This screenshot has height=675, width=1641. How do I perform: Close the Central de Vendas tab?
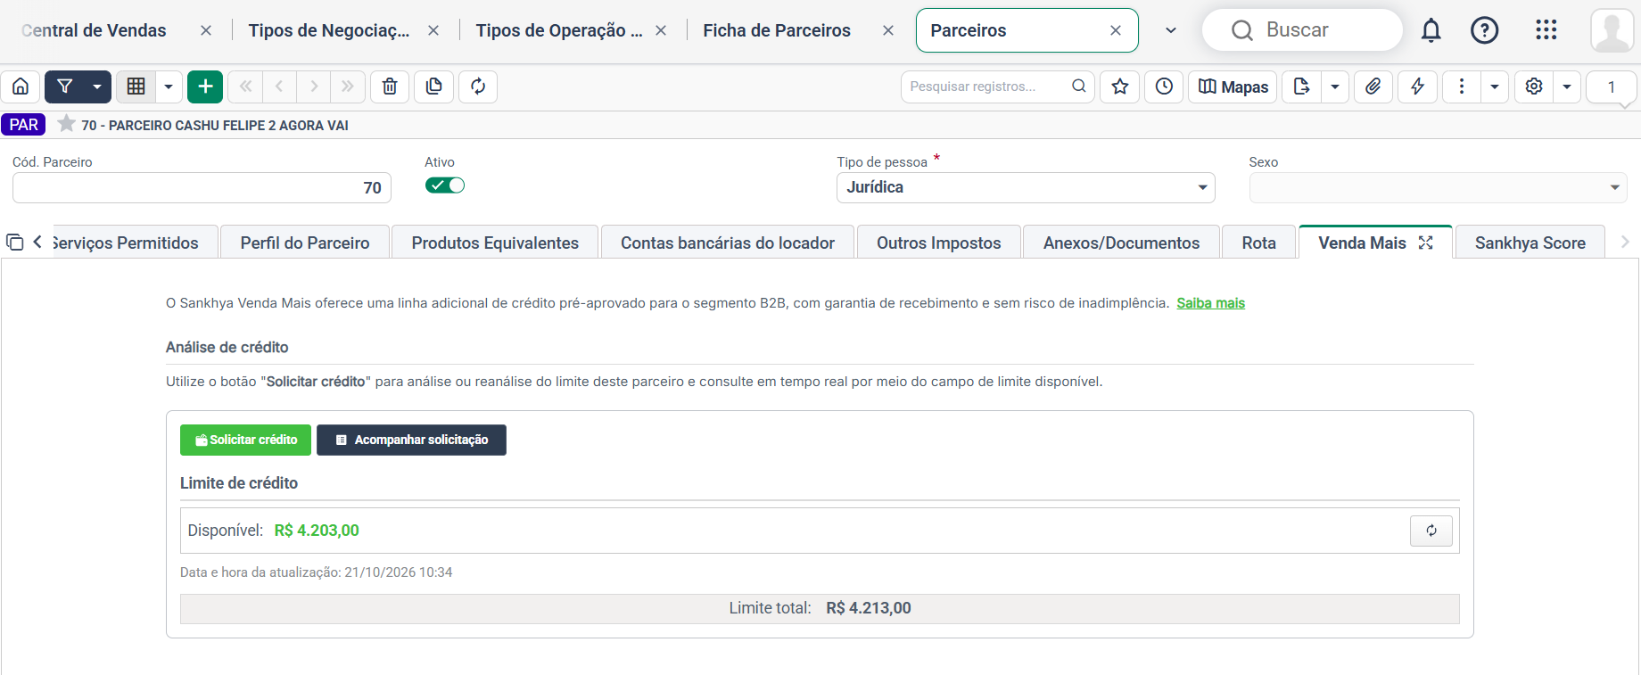tap(206, 30)
